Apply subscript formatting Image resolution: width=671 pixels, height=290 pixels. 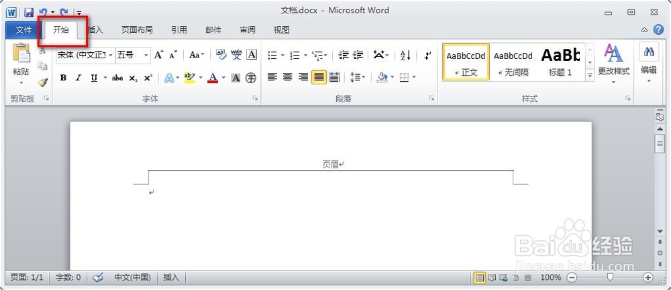coord(133,78)
